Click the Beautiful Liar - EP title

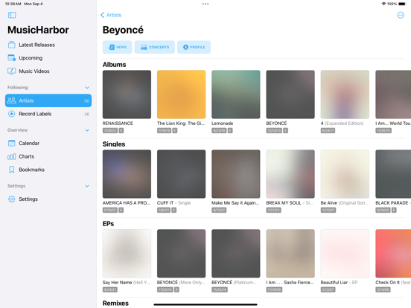click(339, 283)
